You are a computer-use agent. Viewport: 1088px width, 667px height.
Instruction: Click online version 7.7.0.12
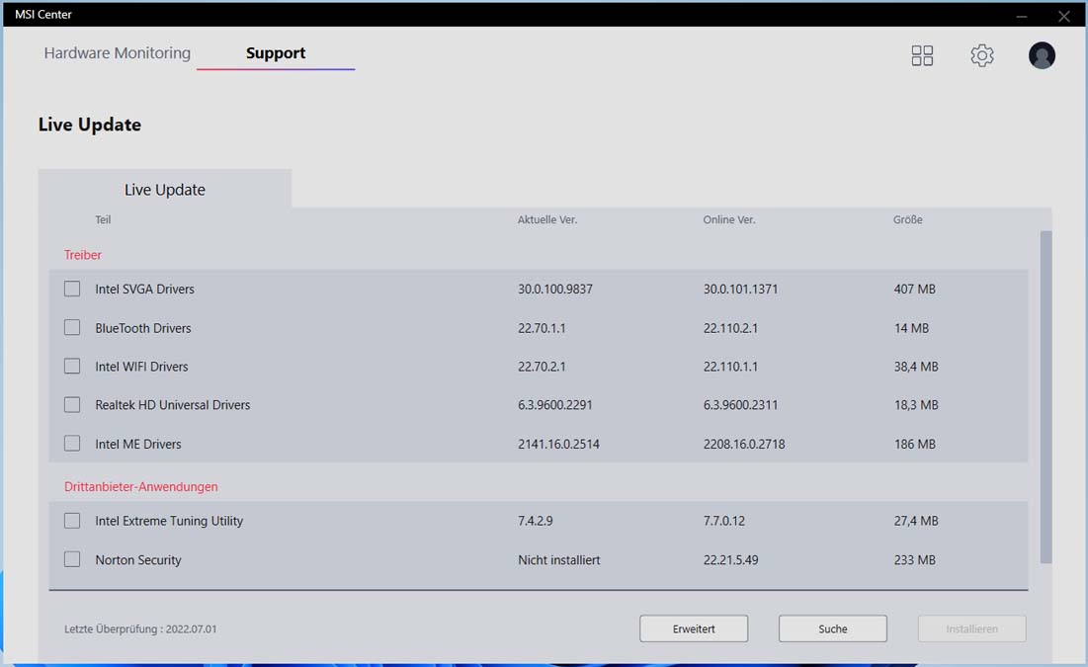[x=723, y=521]
